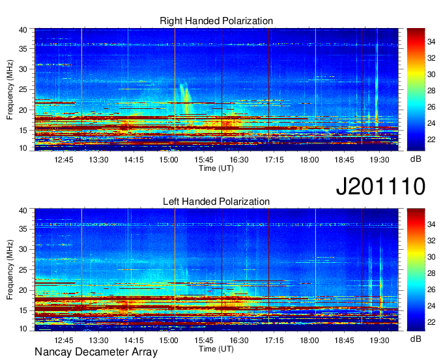Screen dimensions: 443x360
Task: Click the 12:45 tick under Right Handed plot
Action: (x=64, y=160)
